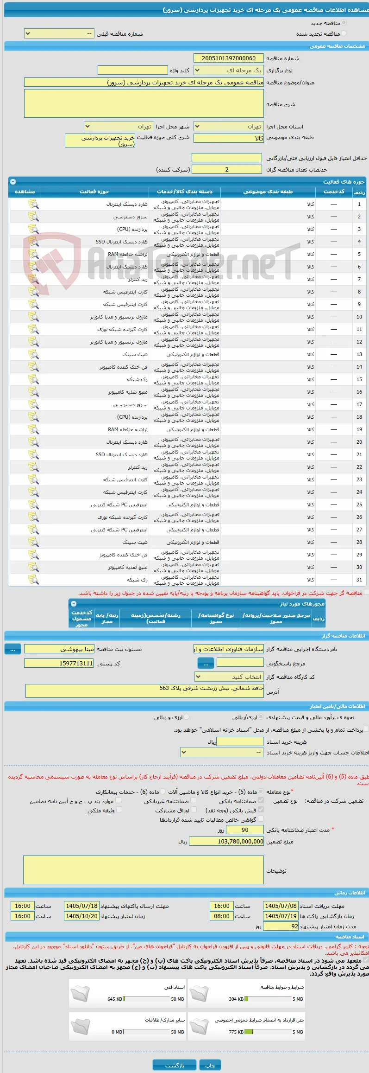
Task: Open the view icon for row 3
Action: click(33, 229)
